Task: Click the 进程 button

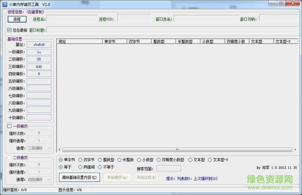Action: coord(17,19)
